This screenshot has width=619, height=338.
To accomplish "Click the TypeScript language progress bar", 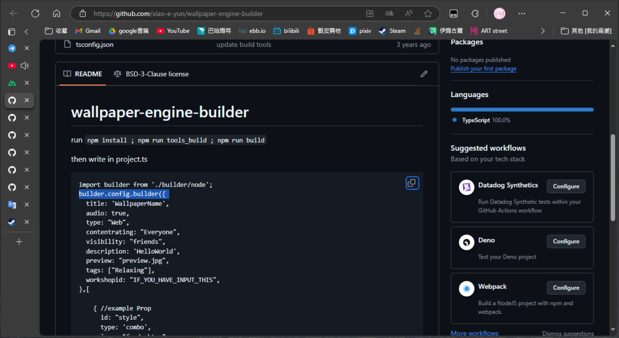I will 522,110.
